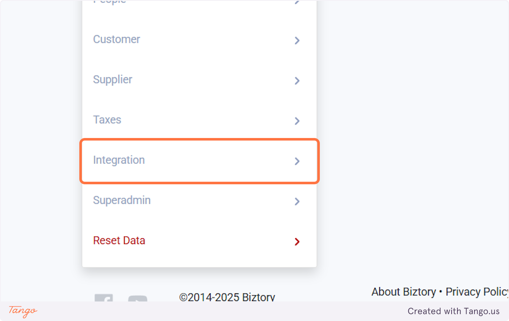The width and height of the screenshot is (509, 321).
Task: Expand the Supplier section chevron
Action: [x=297, y=81]
